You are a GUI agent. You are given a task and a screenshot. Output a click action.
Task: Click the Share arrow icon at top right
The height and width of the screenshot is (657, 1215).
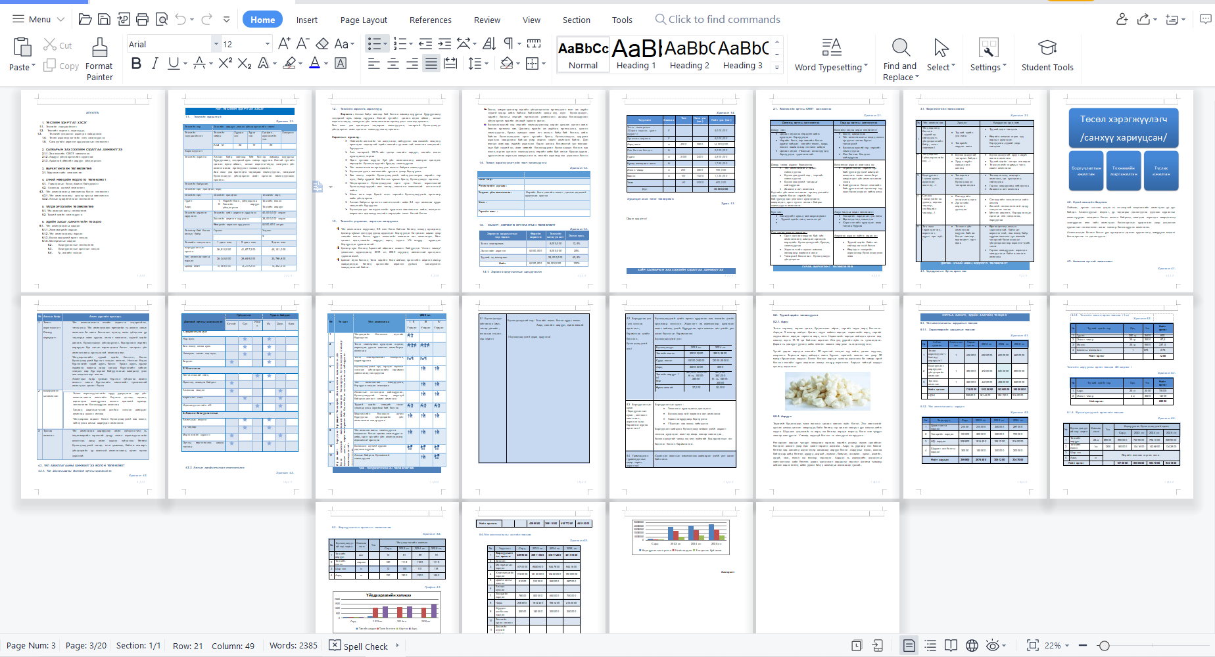(x=1144, y=19)
